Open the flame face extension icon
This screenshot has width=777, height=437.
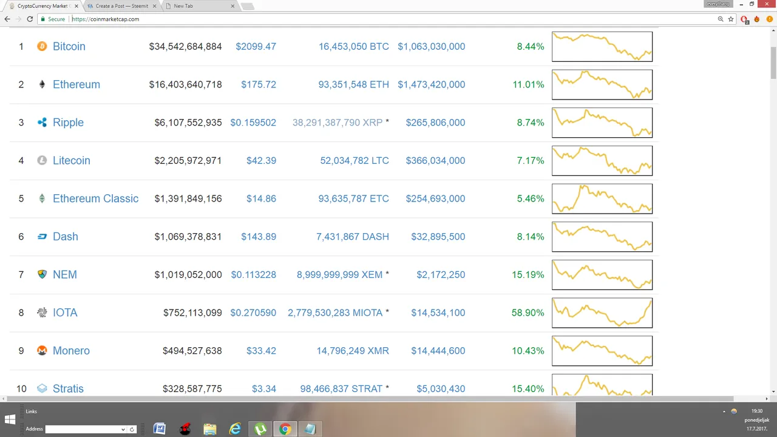pos(756,19)
